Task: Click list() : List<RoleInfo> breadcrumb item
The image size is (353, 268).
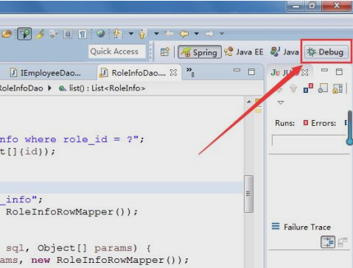Action: point(102,88)
